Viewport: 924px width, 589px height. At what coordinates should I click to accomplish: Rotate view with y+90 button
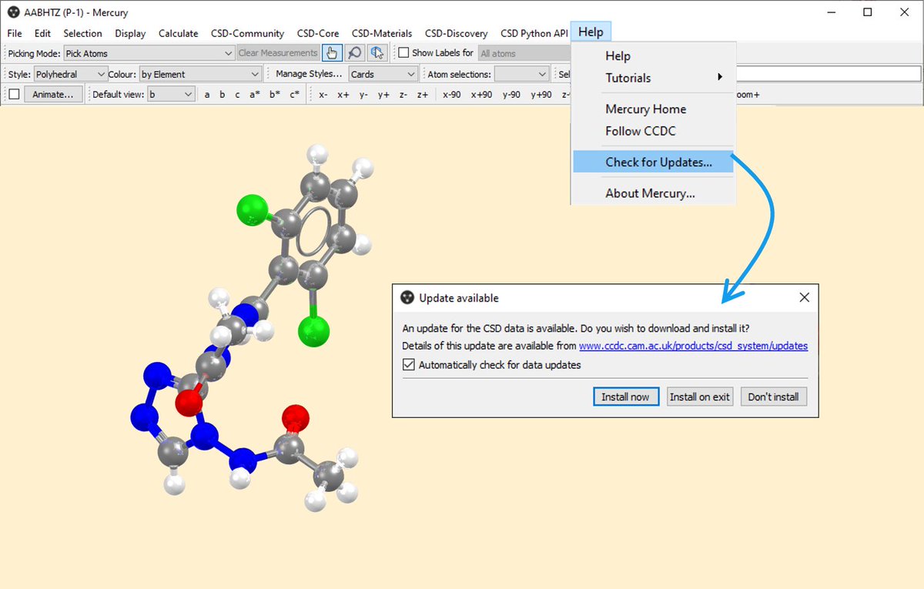(541, 94)
